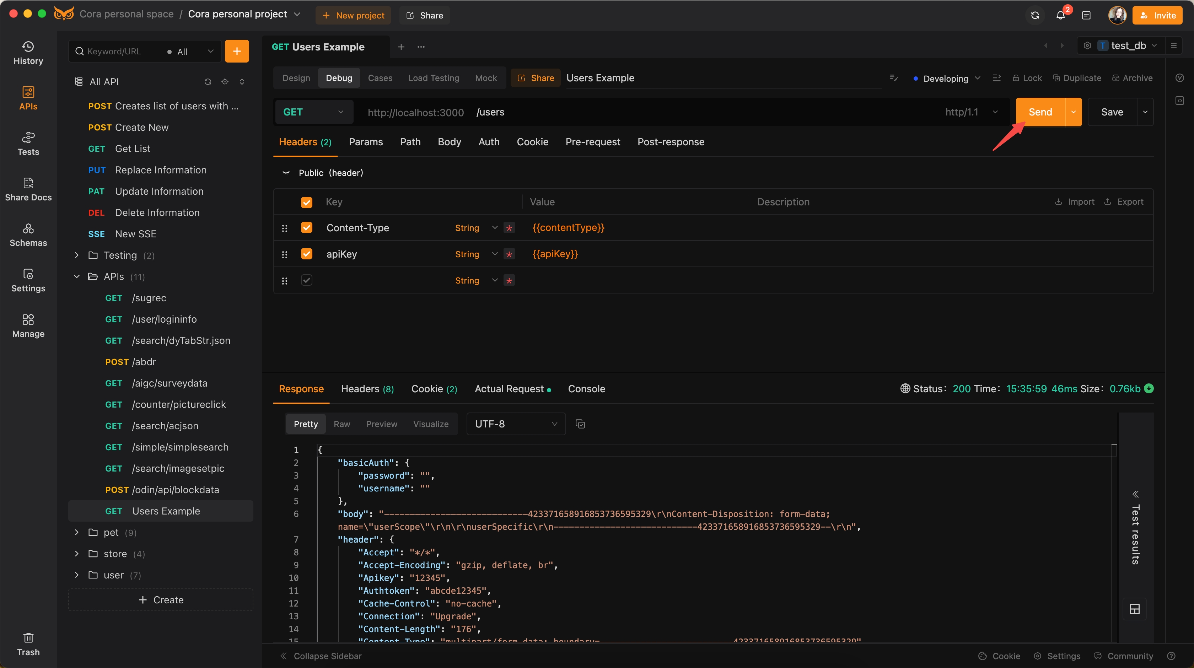Open the news/message icon in top bar
This screenshot has width=1194, height=668.
[1086, 15]
